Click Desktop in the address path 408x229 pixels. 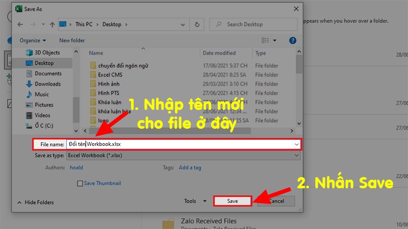(112, 24)
